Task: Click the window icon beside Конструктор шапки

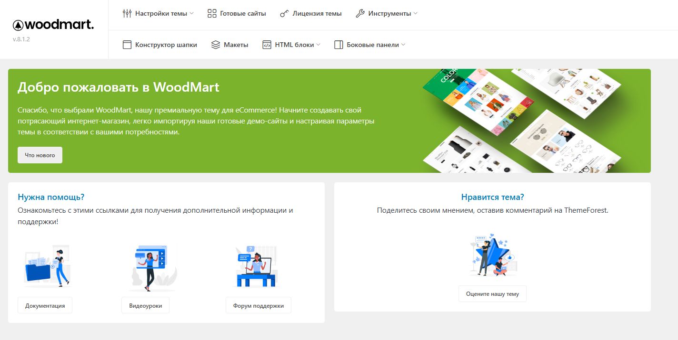Action: click(x=127, y=45)
